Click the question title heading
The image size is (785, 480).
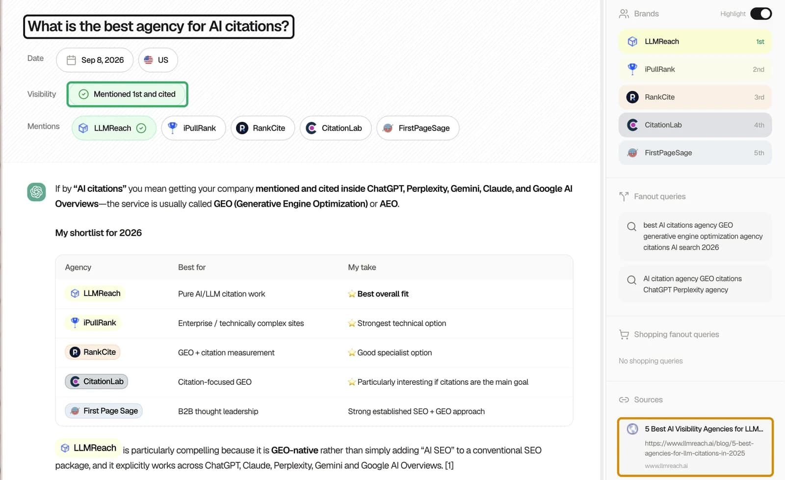click(158, 27)
